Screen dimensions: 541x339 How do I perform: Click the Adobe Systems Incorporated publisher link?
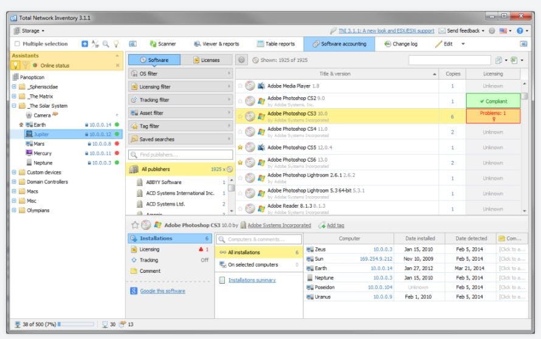click(279, 225)
